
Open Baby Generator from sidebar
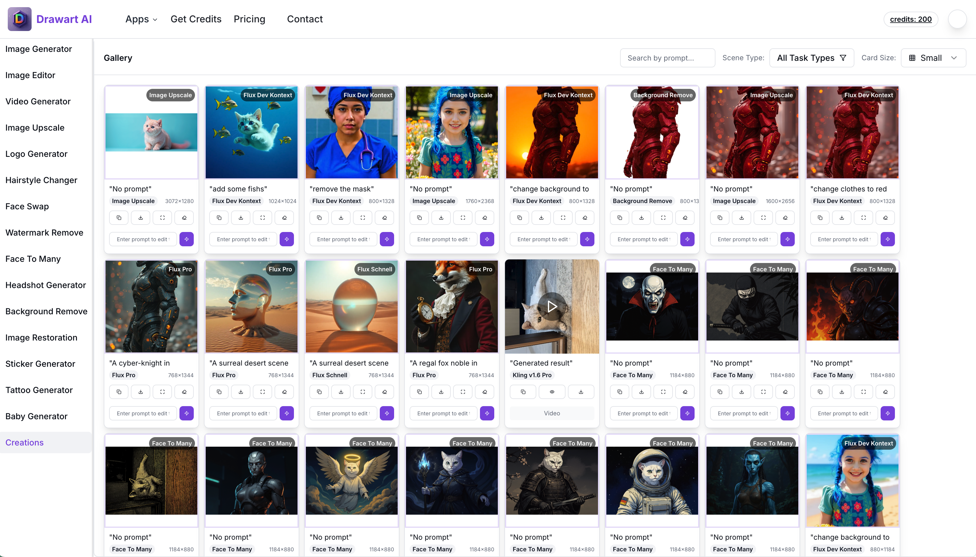coord(36,416)
